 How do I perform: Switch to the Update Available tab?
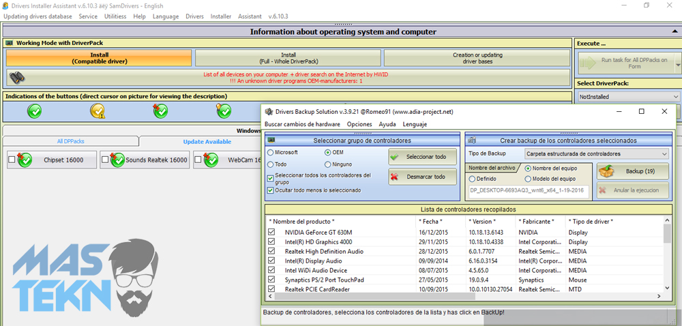tap(207, 142)
